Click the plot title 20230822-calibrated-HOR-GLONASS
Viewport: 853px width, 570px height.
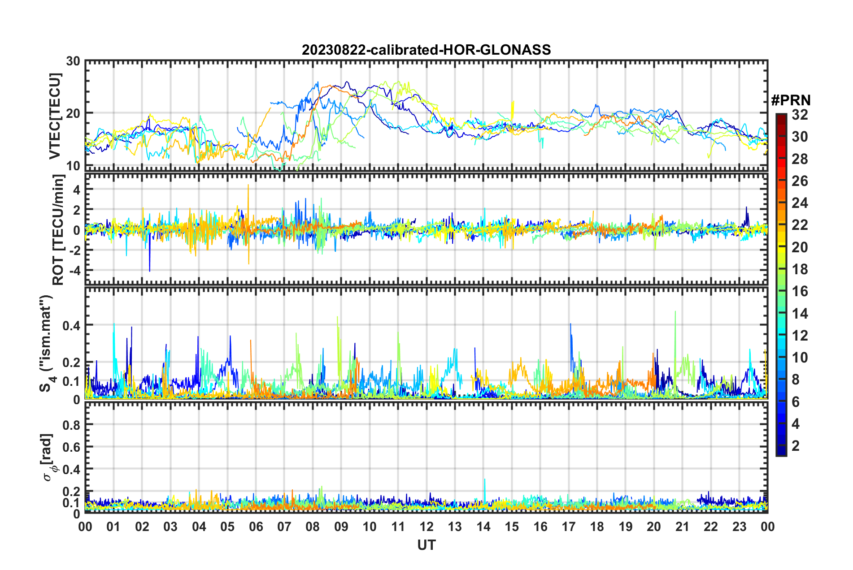click(x=426, y=50)
